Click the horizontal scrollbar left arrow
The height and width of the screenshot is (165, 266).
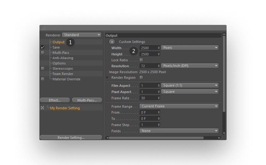point(107,138)
